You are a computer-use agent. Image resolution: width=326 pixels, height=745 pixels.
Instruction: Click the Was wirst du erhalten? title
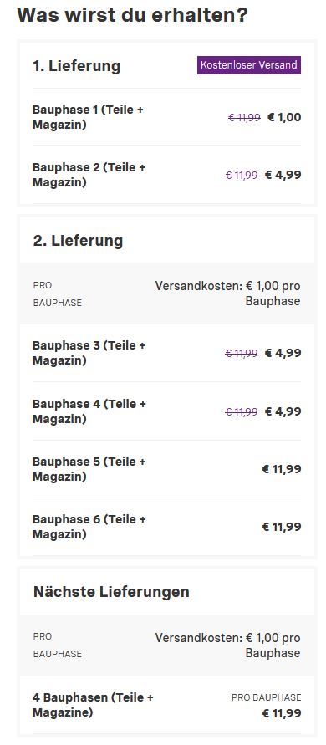pyautogui.click(x=133, y=15)
